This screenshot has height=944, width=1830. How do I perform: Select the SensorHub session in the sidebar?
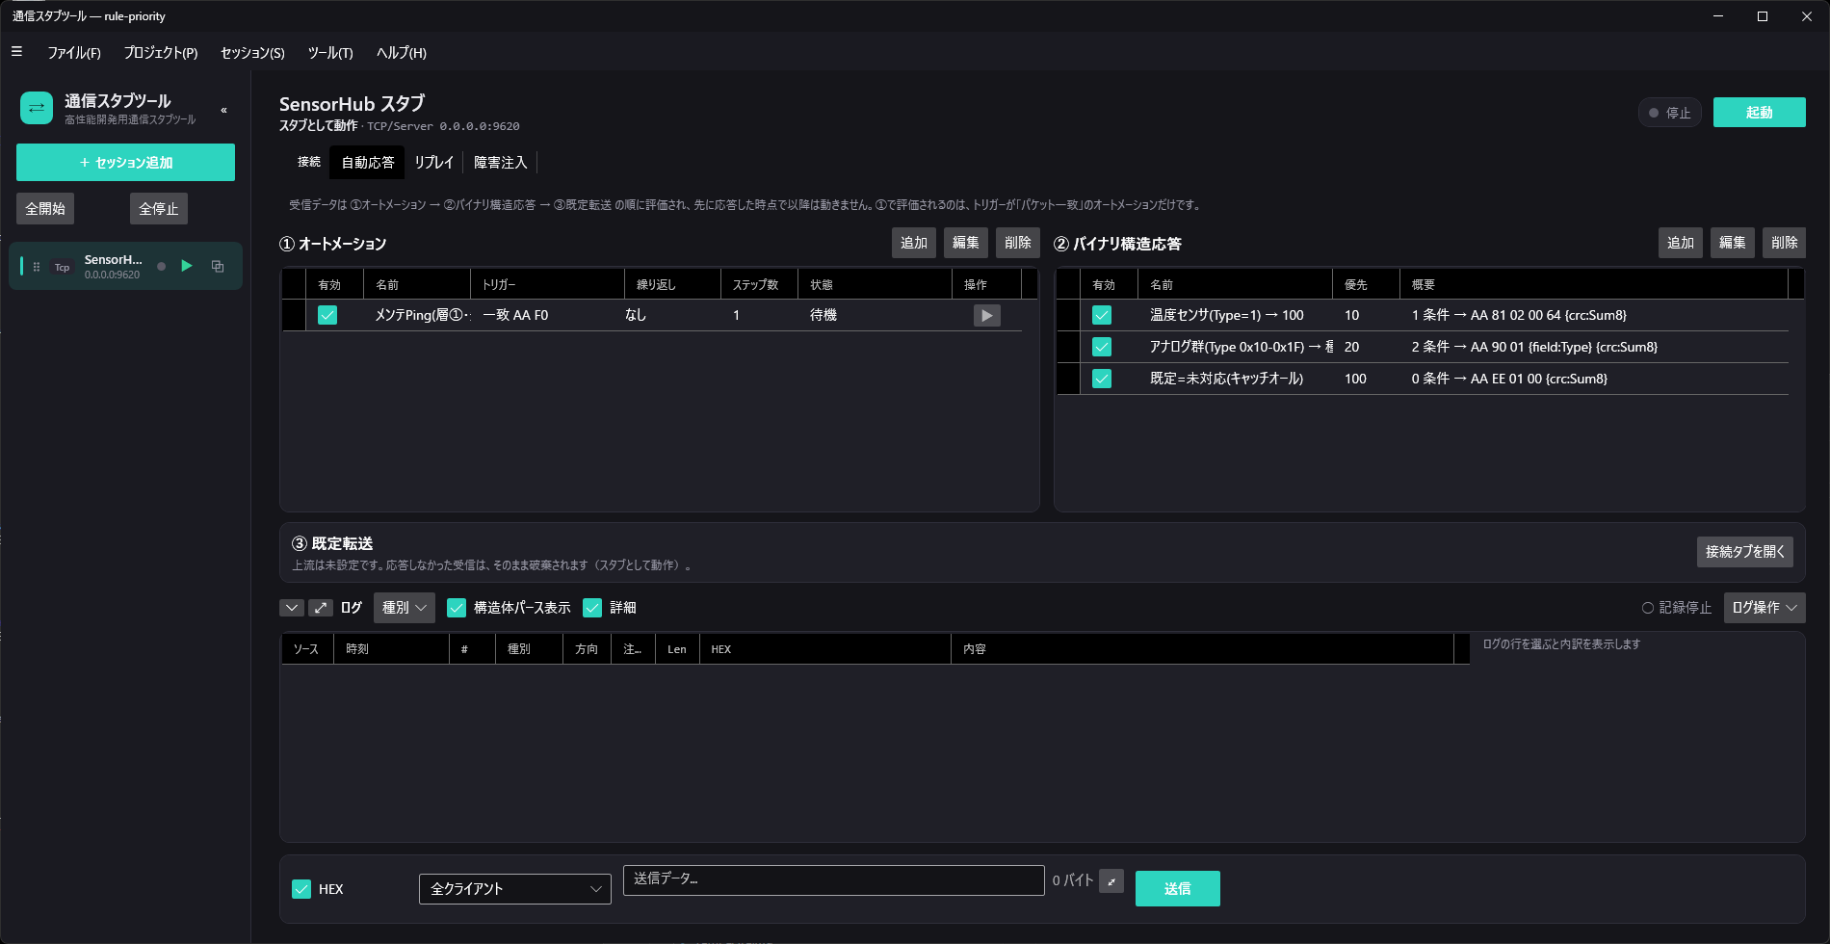pyautogui.click(x=125, y=266)
